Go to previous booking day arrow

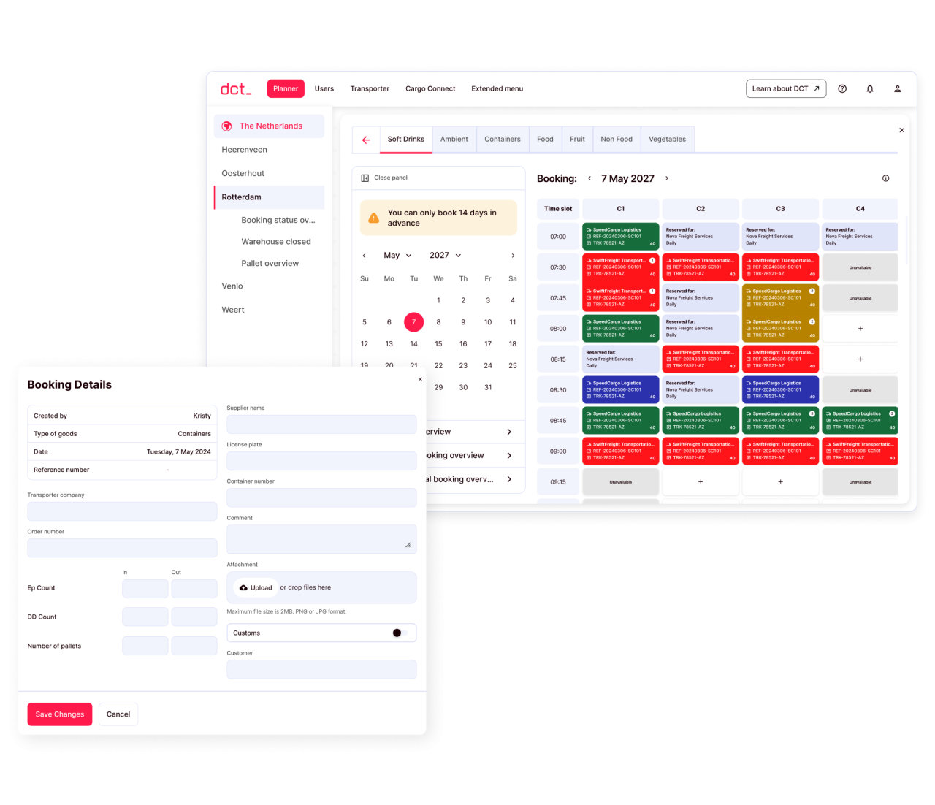pyautogui.click(x=589, y=178)
